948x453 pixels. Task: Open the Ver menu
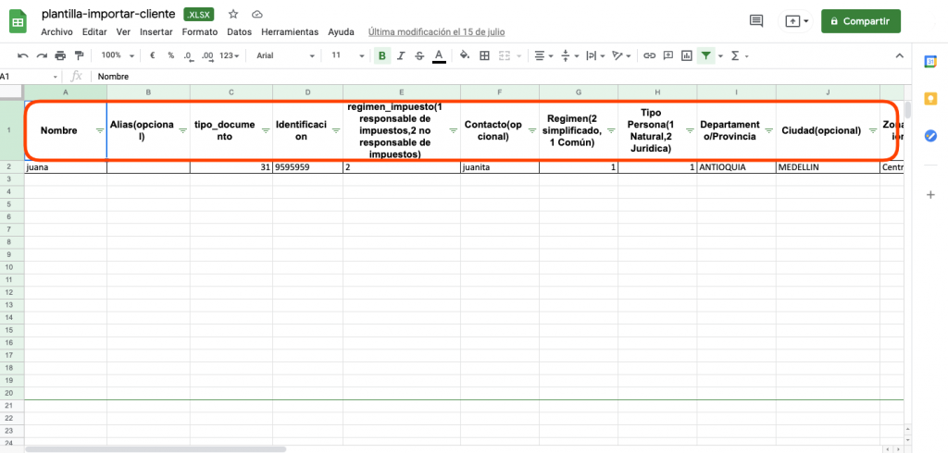coord(123,32)
